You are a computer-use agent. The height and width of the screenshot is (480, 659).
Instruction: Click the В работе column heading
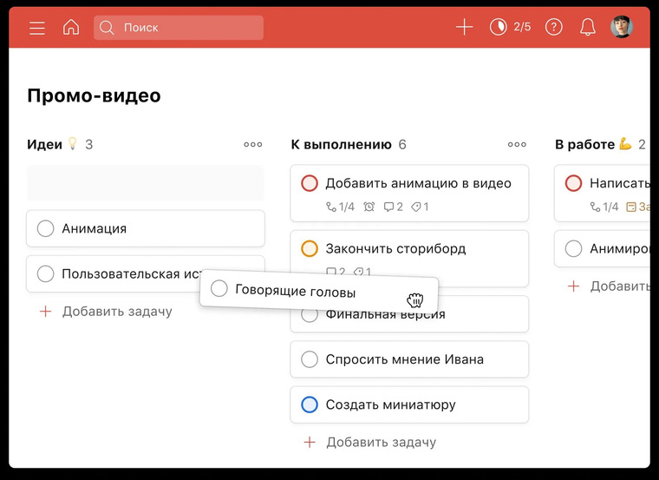pos(584,144)
